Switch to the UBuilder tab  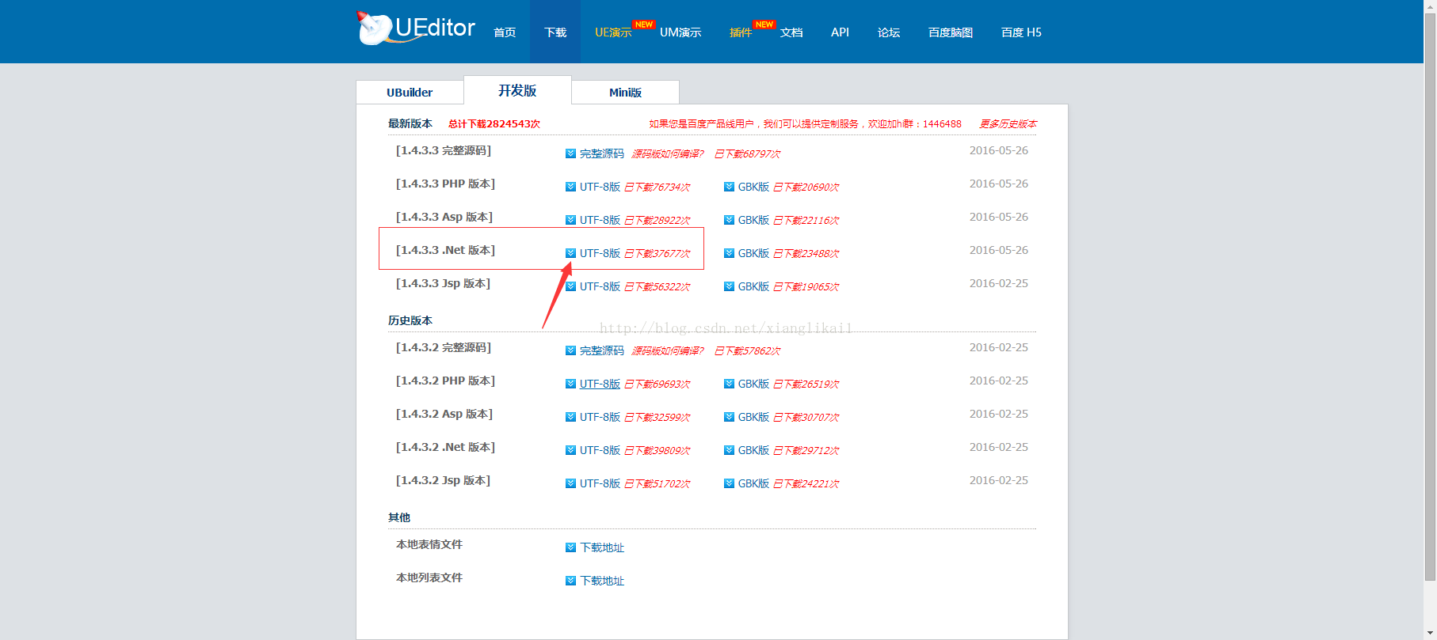pyautogui.click(x=410, y=93)
